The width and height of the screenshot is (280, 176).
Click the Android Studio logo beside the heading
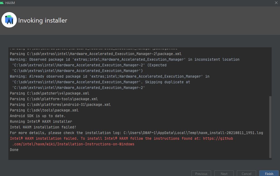9,20
